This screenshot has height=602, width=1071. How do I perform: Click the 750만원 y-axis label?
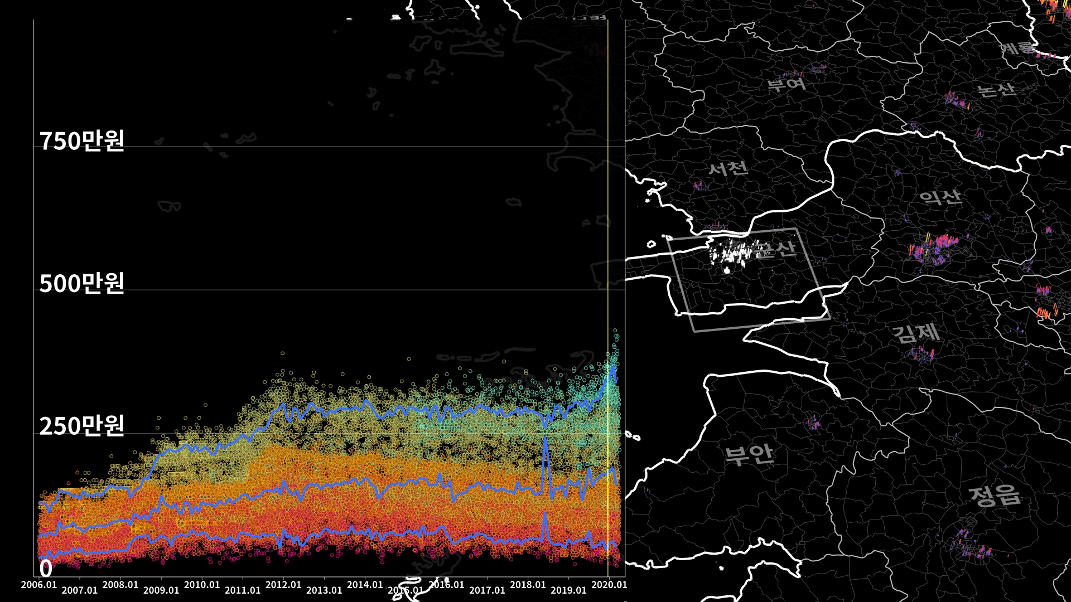point(82,140)
